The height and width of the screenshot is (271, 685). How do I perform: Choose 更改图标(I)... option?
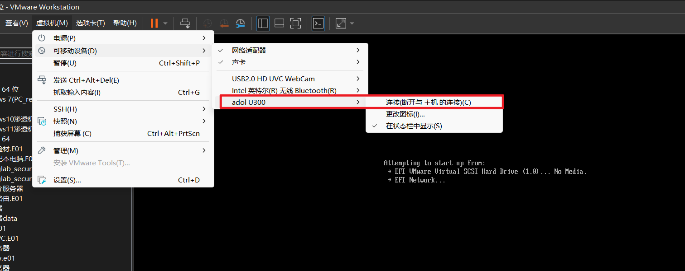[x=434, y=114]
